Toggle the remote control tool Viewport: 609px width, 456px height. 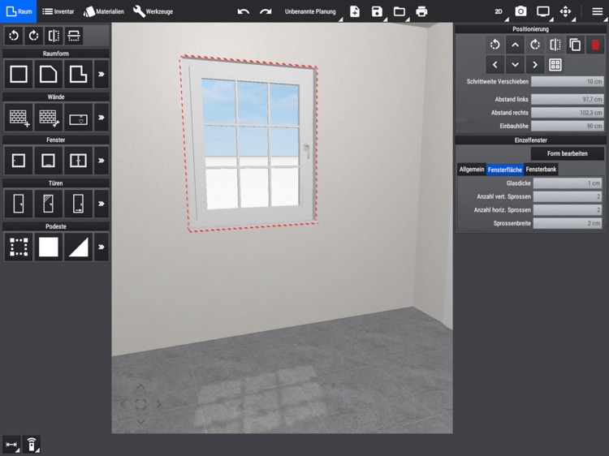pyautogui.click(x=32, y=445)
